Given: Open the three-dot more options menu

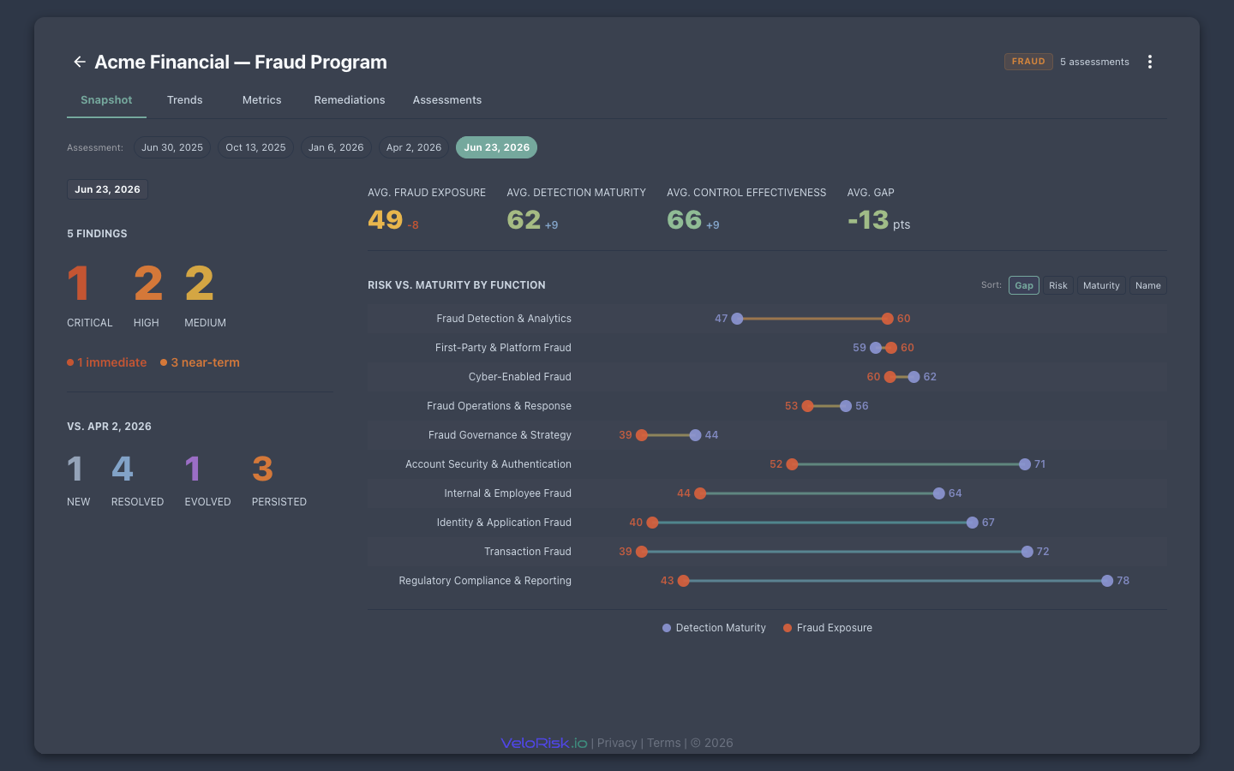Looking at the screenshot, I should (x=1150, y=62).
